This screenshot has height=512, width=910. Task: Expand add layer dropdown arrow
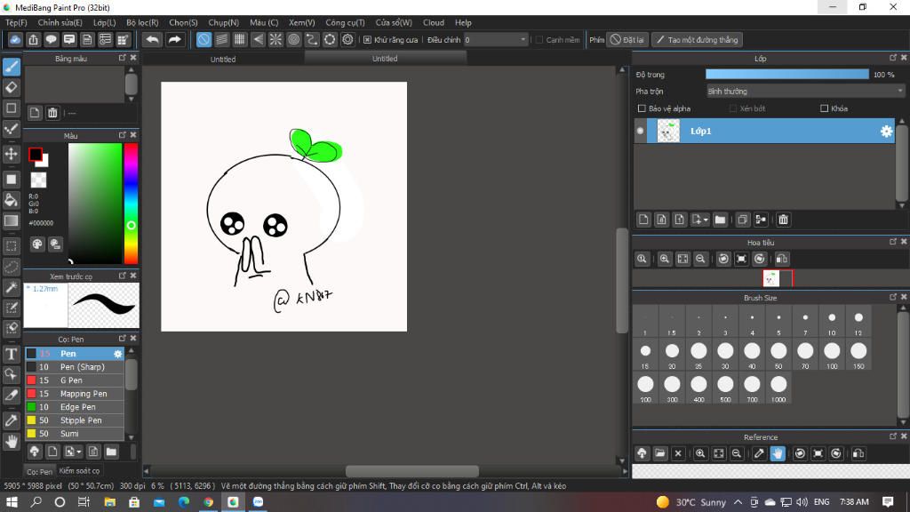pyautogui.click(x=706, y=220)
